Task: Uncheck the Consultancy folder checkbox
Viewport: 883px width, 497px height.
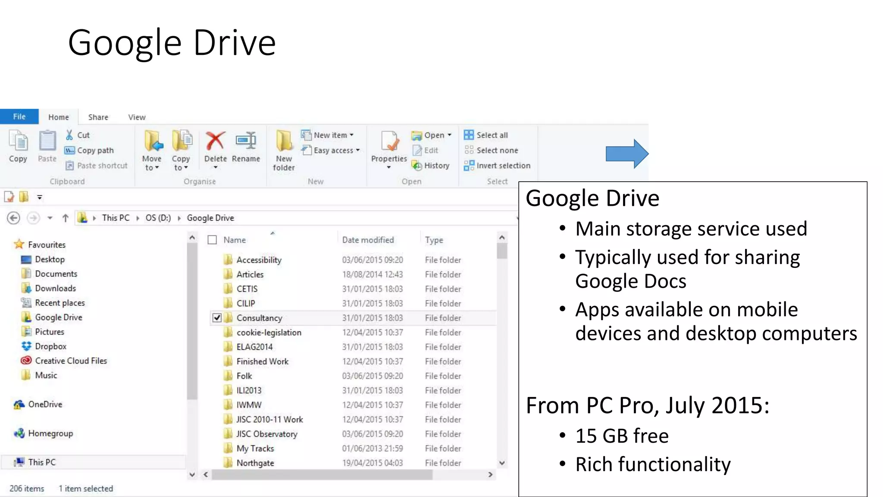Action: (217, 318)
